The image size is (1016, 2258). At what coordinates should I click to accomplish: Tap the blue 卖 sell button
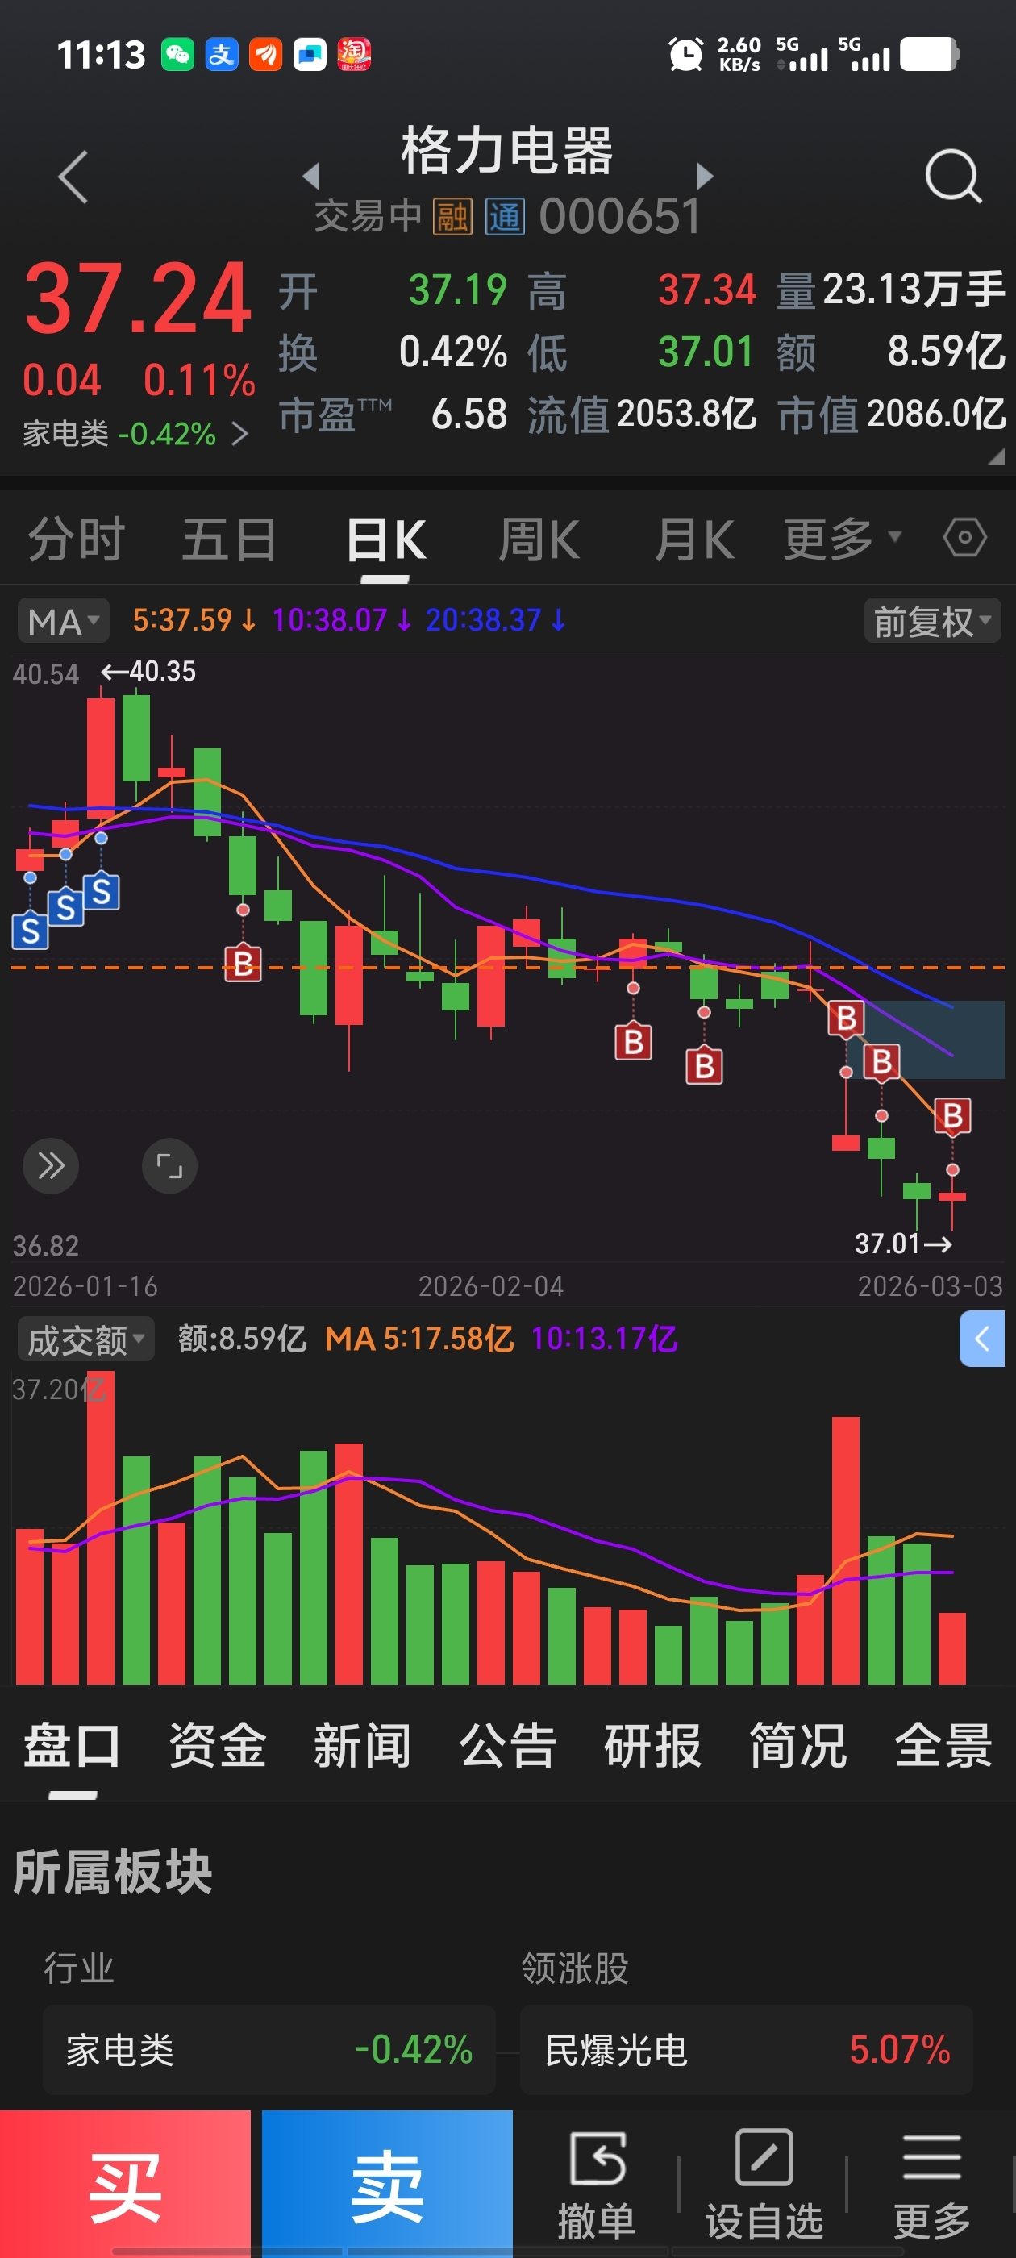point(386,2183)
